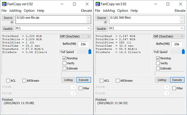
Task: Click the Listing button in left window
Action: coord(68,80)
